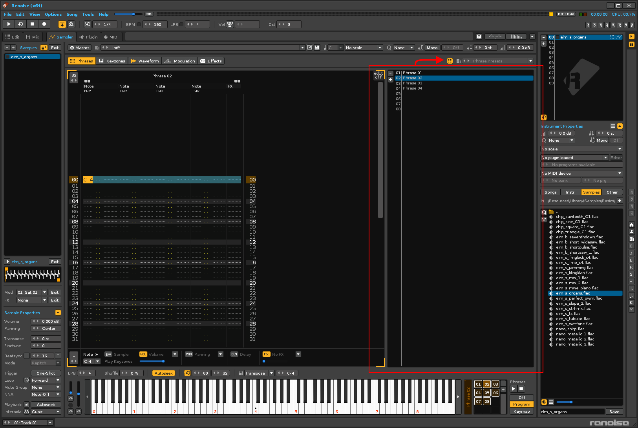Open the computer keyboard velocity icon
This screenshot has width=638, height=428.
pos(230,24)
